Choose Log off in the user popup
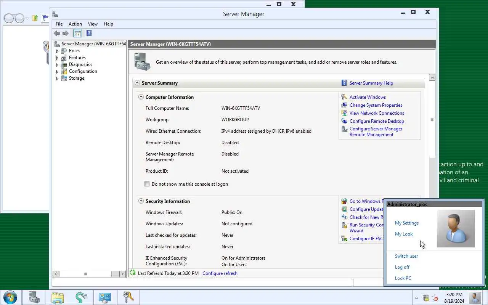The width and height of the screenshot is (488, 305). pyautogui.click(x=402, y=267)
